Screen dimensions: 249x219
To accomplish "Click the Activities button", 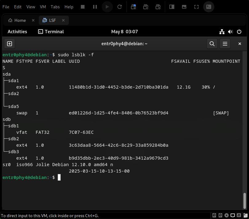I will [17, 31].
